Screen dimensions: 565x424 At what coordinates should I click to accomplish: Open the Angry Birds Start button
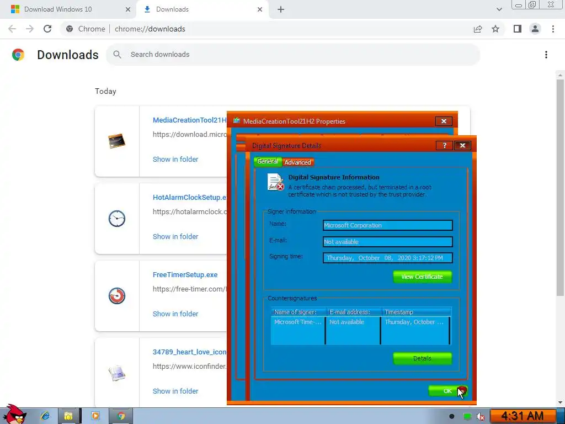(14, 414)
